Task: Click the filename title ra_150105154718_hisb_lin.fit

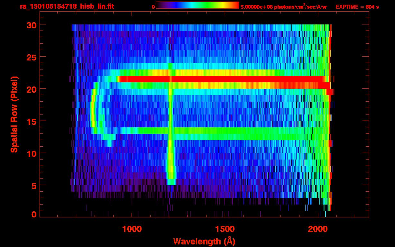Action: (67, 6)
